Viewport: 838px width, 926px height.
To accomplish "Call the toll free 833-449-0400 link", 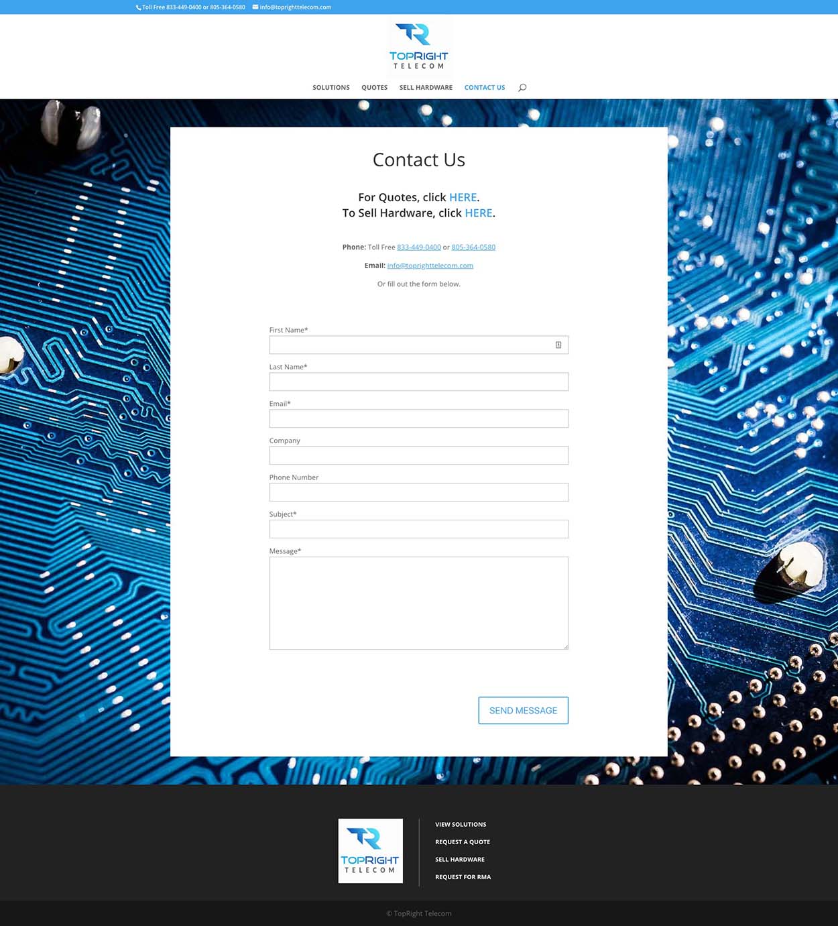I will [x=419, y=247].
